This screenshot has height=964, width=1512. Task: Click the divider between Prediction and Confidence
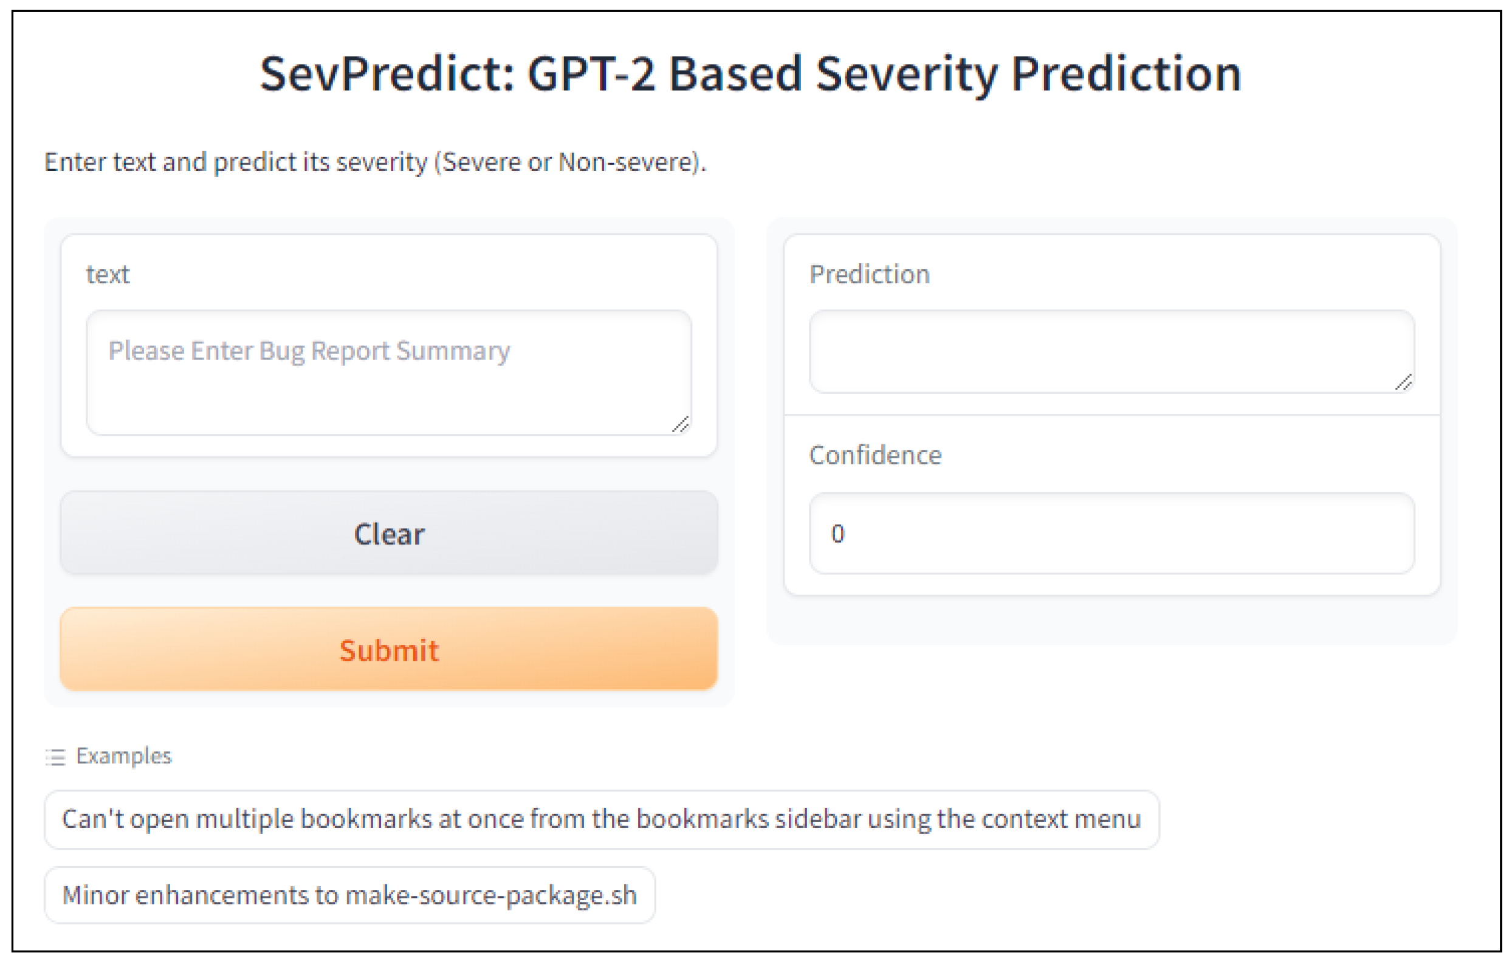pyautogui.click(x=1112, y=415)
